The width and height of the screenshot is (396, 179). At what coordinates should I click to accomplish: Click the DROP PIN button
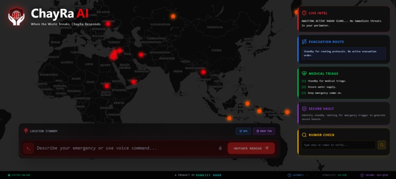tap(264, 131)
